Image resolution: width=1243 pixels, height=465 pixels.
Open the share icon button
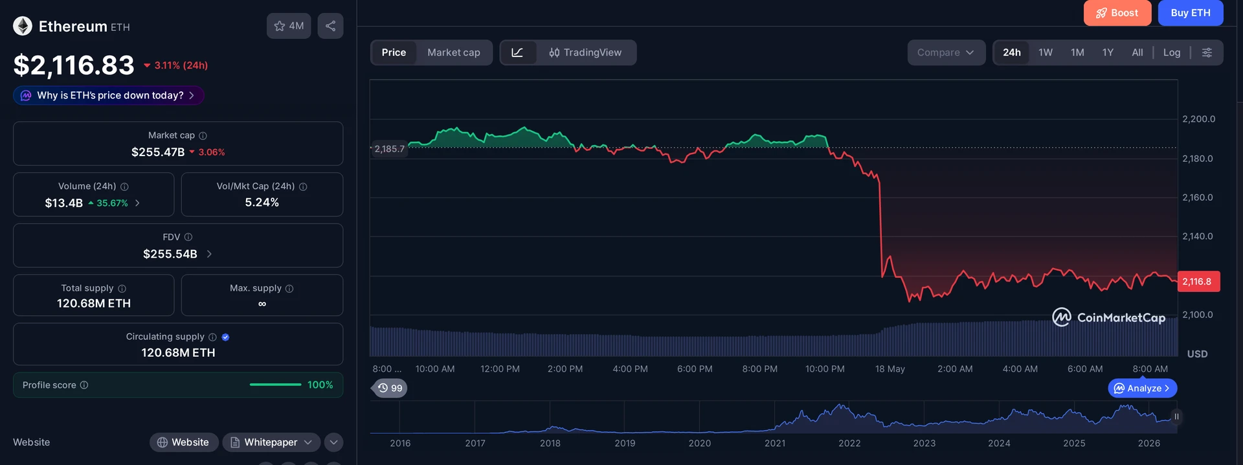point(330,26)
